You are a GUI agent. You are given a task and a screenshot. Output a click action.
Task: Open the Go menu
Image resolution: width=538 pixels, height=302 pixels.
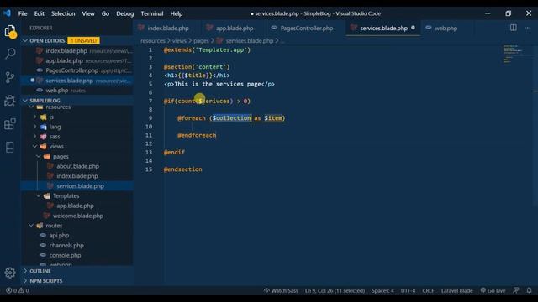(x=105, y=13)
